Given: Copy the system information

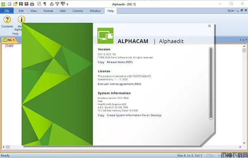Looking at the screenshot, I should coord(101,115).
